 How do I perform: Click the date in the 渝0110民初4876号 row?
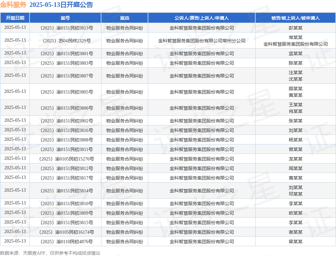(x=15, y=241)
